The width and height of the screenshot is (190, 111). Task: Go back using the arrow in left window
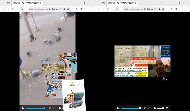coord(3,9)
